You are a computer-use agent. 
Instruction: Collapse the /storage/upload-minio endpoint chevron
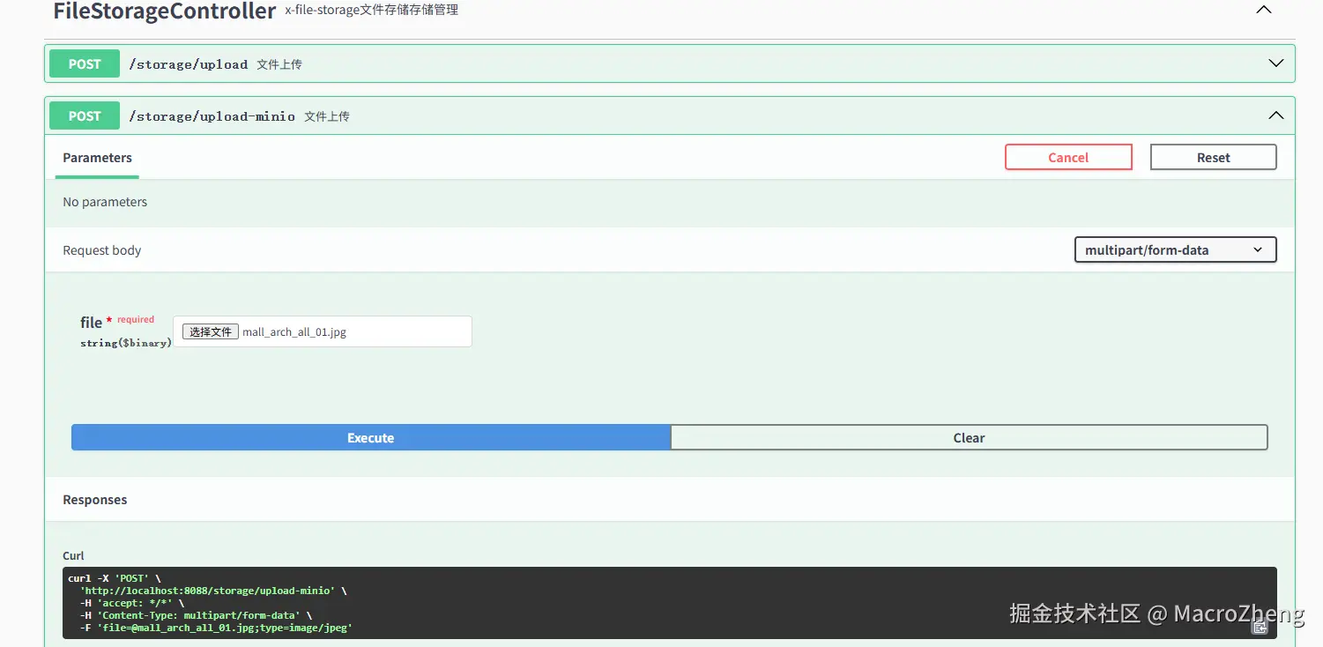point(1275,115)
